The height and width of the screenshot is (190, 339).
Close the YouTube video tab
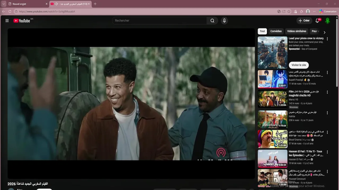pyautogui.click(x=89, y=4)
